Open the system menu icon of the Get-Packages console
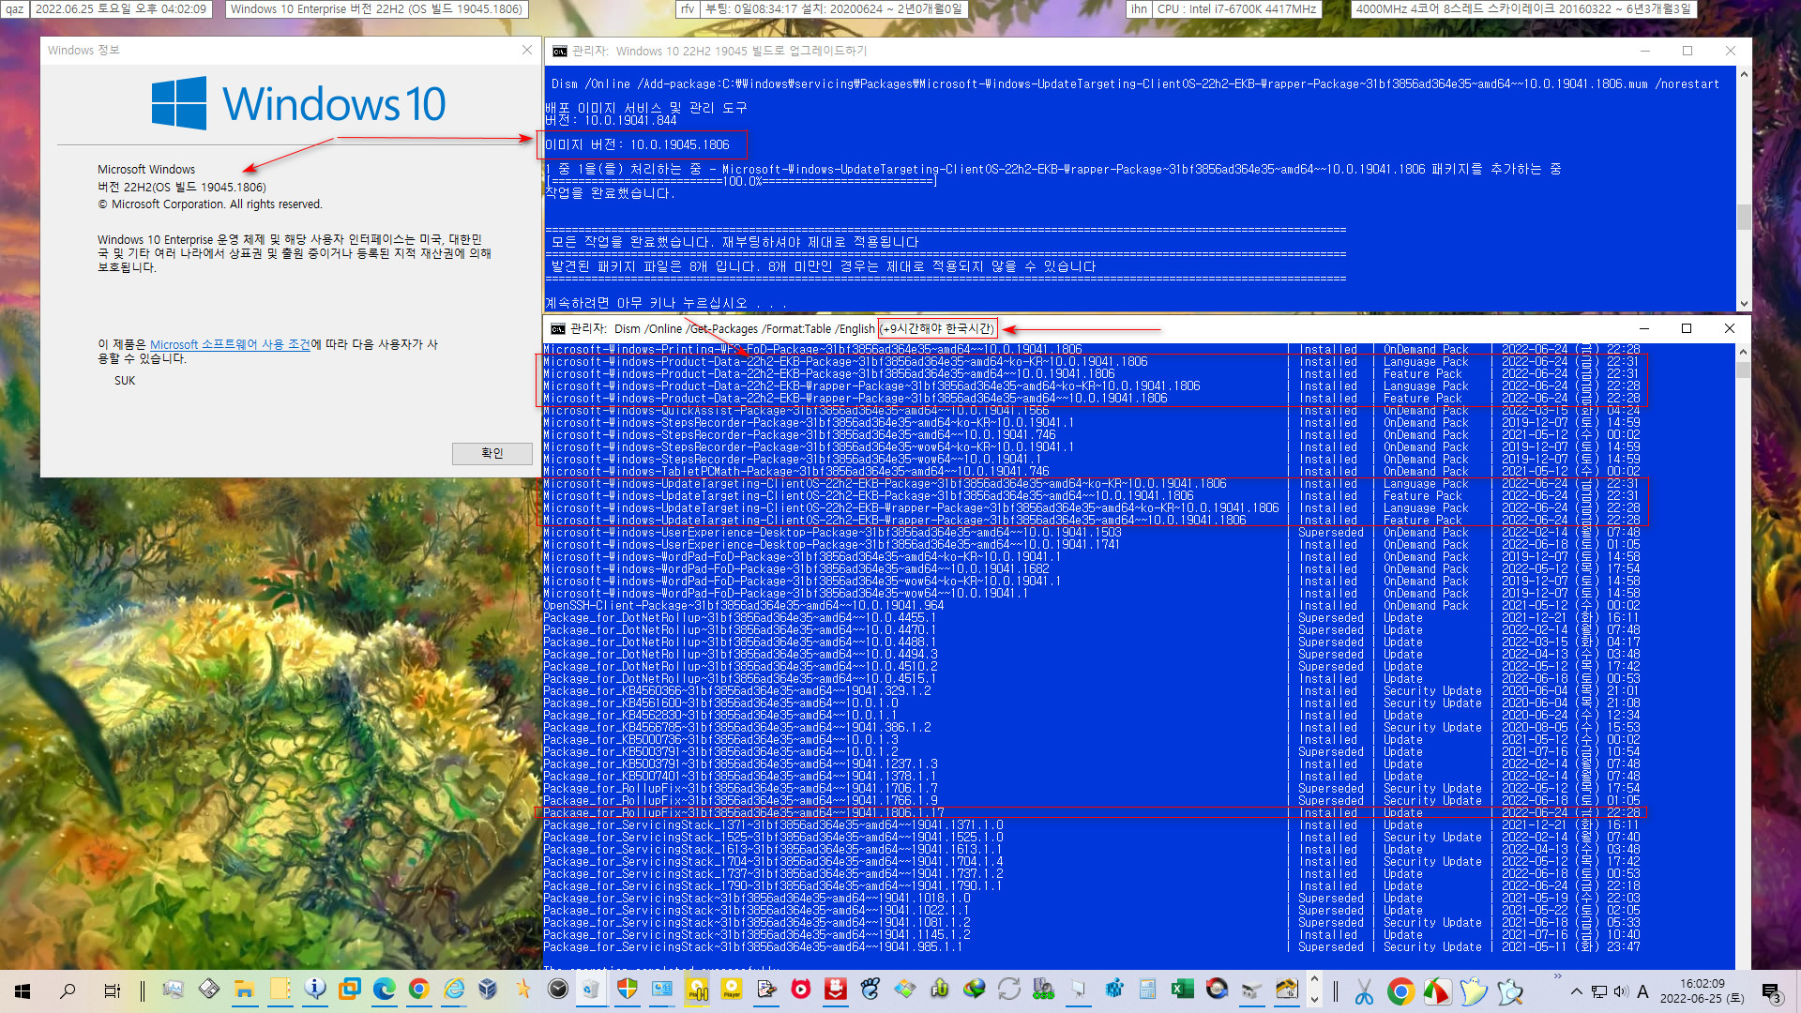The width and height of the screenshot is (1801, 1013). coord(558,328)
